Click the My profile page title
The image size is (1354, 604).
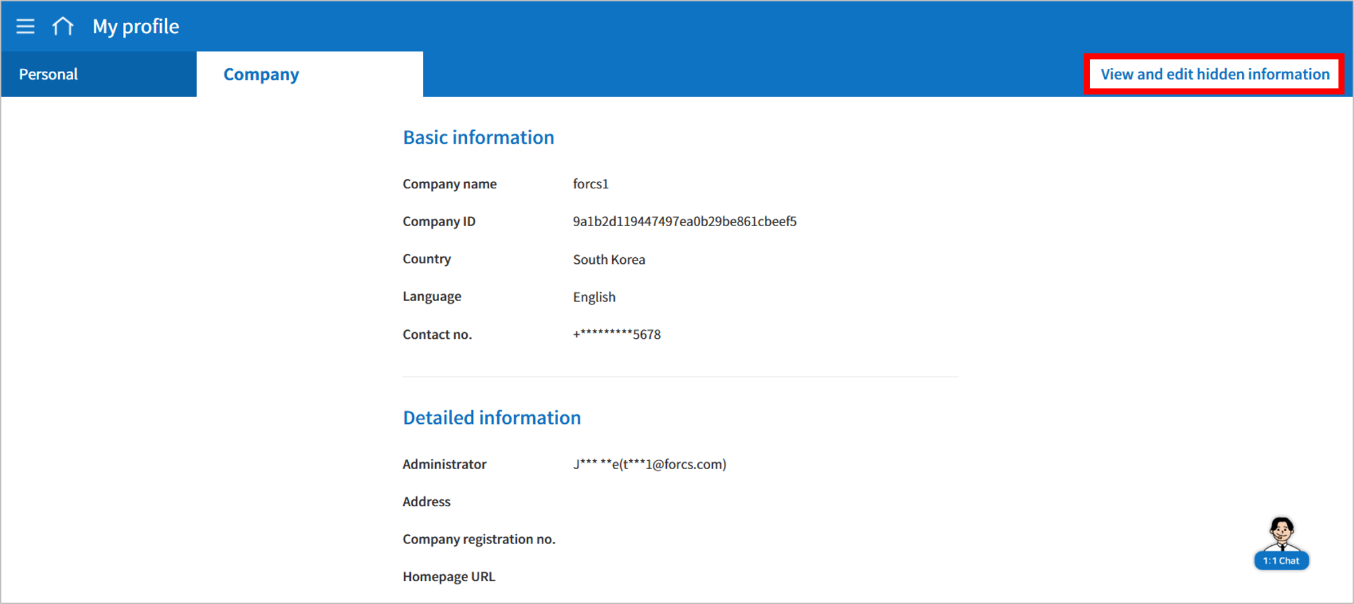[x=136, y=26]
